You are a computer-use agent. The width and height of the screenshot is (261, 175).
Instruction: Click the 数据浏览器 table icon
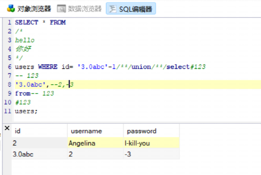point(61,9)
